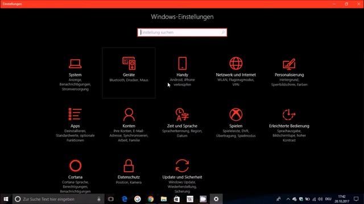Screen dimensions: 364x204
Task: Open the System settings laptop icon
Action: 75,63
